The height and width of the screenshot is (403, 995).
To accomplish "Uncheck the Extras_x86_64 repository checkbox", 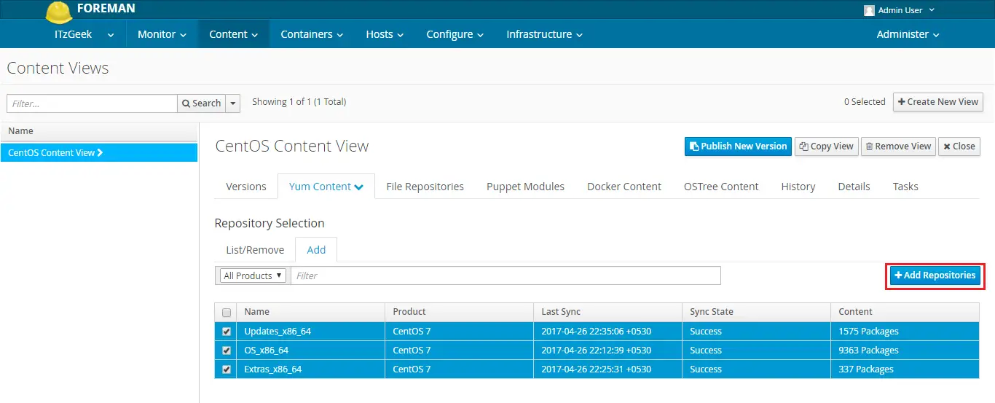I will coord(227,369).
